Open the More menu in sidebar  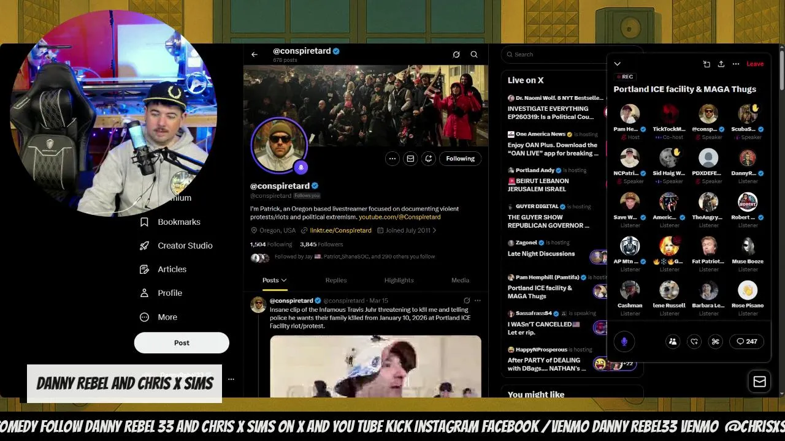coord(158,317)
